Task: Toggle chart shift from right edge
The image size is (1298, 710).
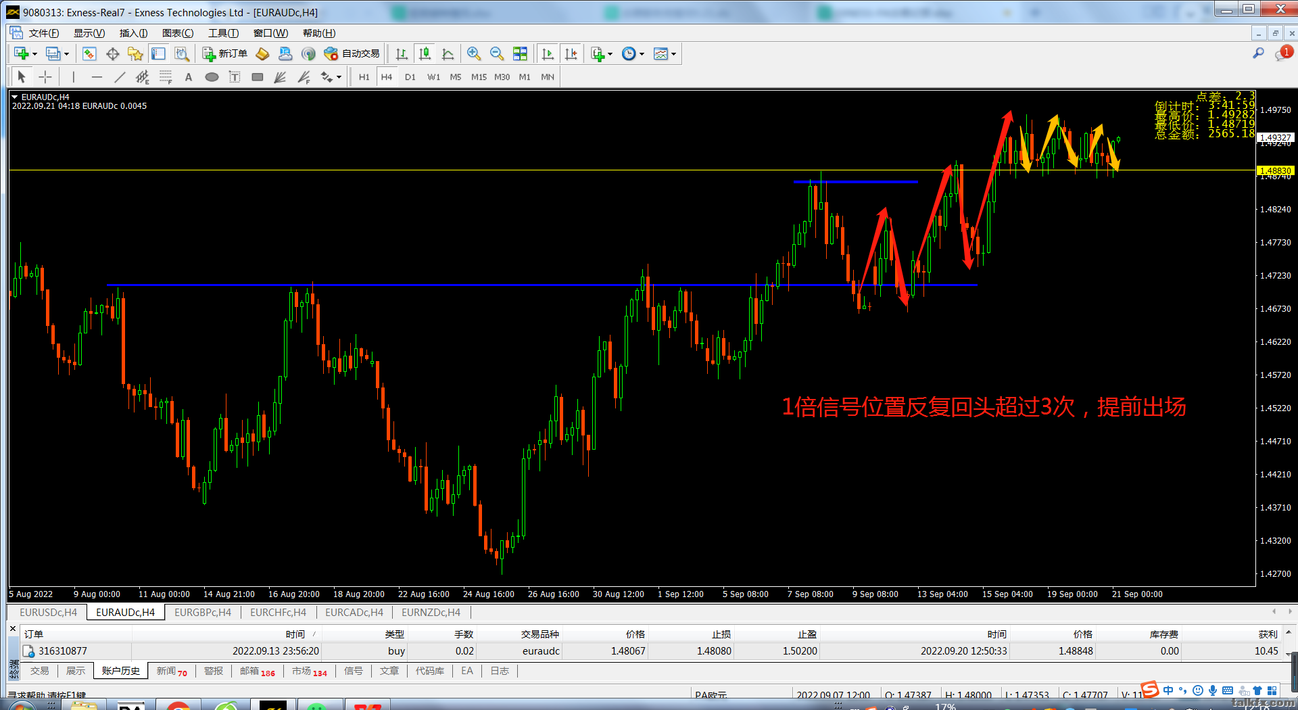Action: (571, 53)
